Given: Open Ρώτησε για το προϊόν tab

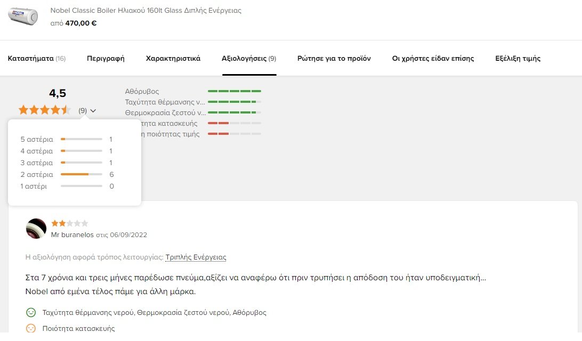Looking at the screenshot, I should [x=334, y=58].
